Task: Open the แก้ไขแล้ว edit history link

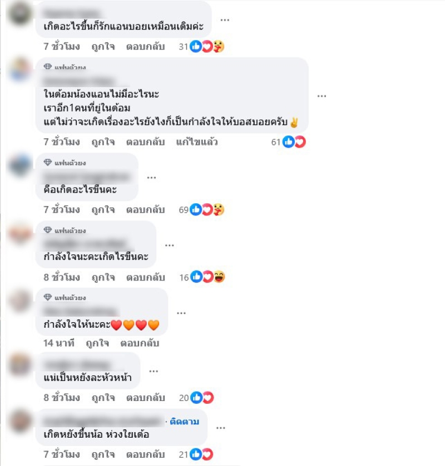Action: [x=197, y=142]
